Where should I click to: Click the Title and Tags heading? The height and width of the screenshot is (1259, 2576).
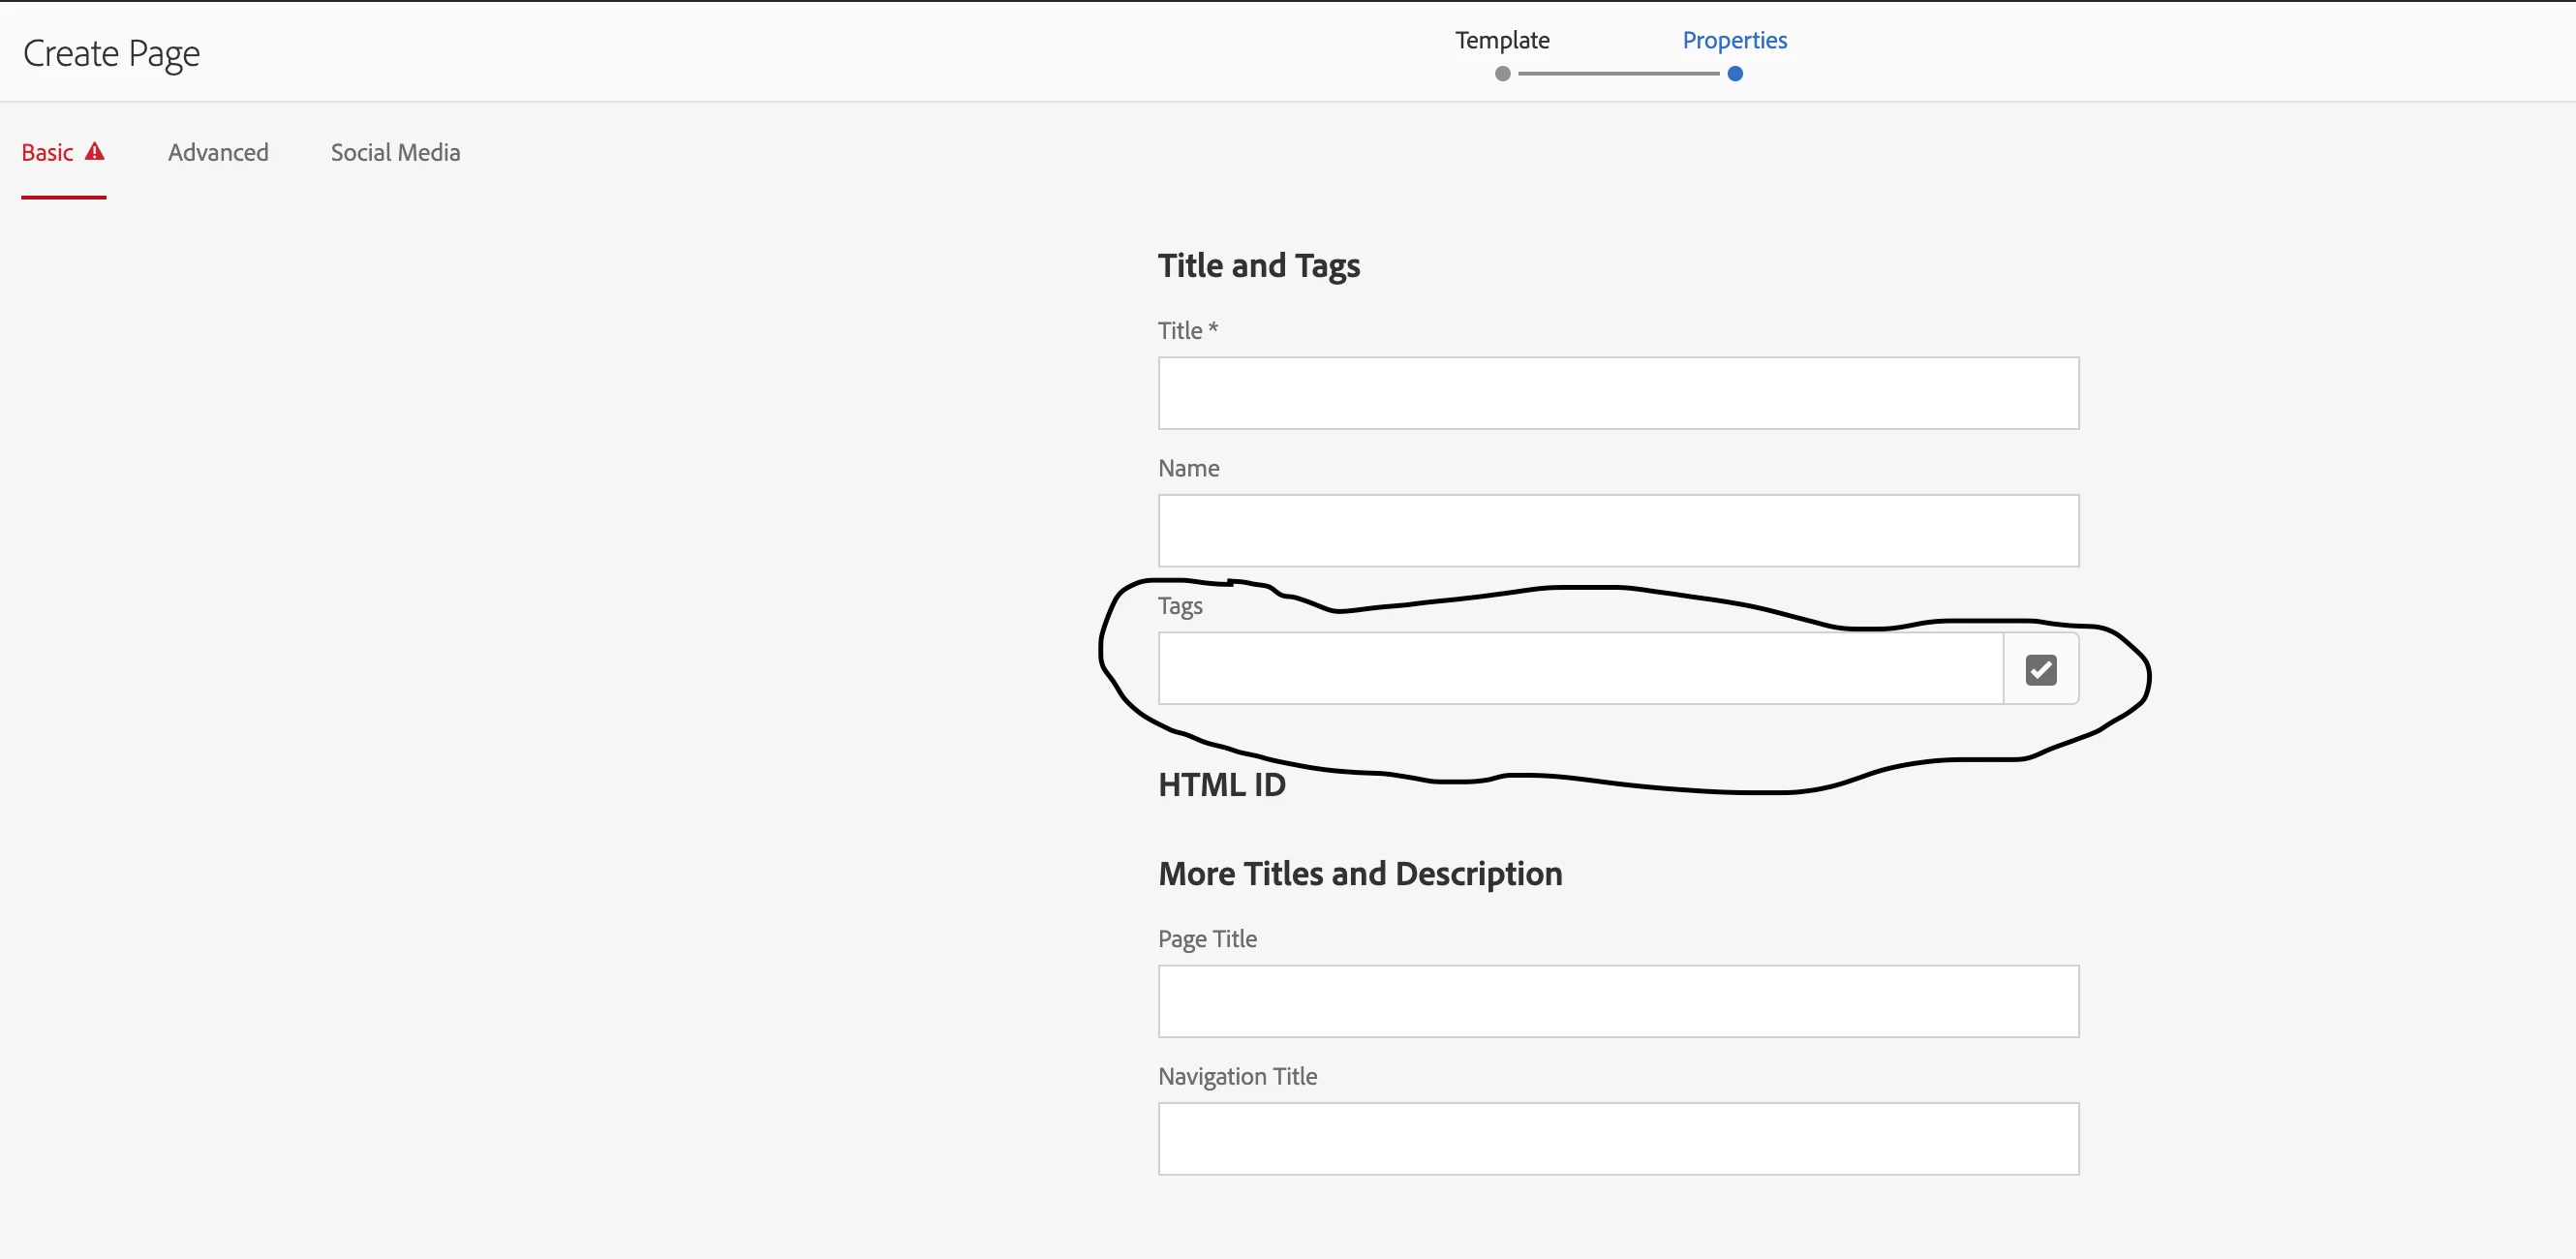(1258, 266)
